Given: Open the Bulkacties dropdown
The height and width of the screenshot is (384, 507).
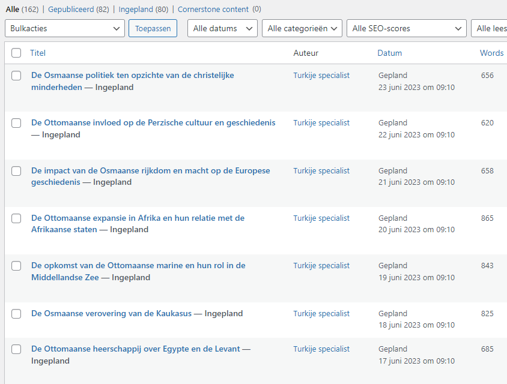Looking at the screenshot, I should pyautogui.click(x=65, y=28).
